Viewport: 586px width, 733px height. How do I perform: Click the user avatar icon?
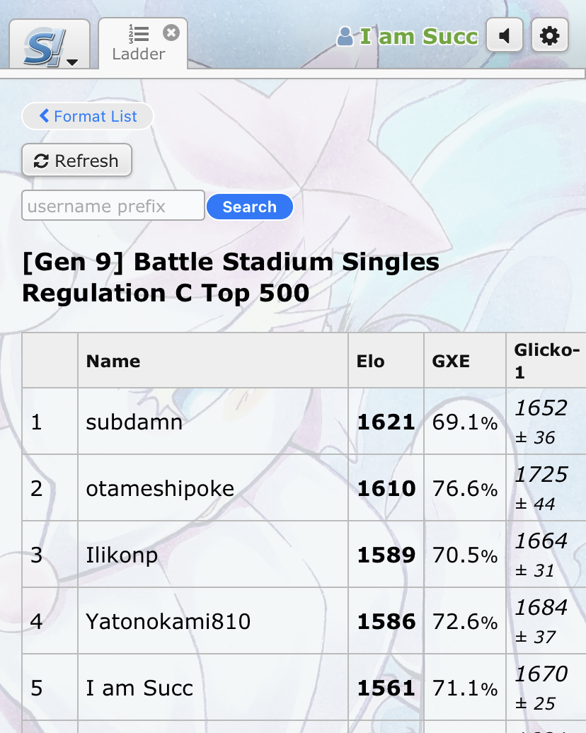click(x=345, y=37)
